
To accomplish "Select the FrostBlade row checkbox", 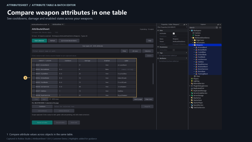I will pos(33,82).
